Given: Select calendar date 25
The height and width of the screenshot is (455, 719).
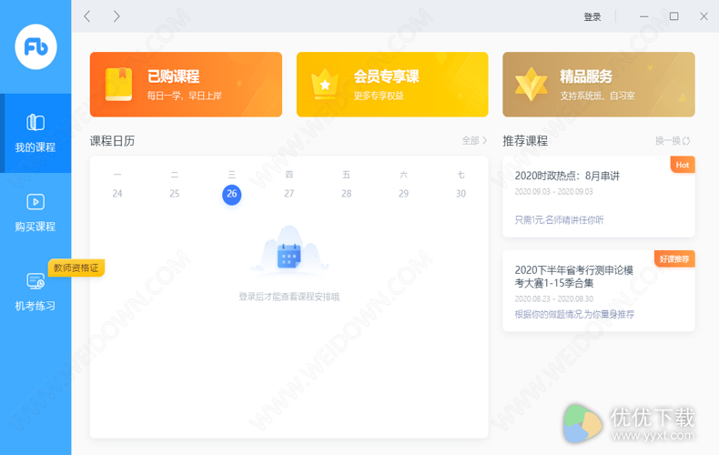Looking at the screenshot, I should pos(175,194).
